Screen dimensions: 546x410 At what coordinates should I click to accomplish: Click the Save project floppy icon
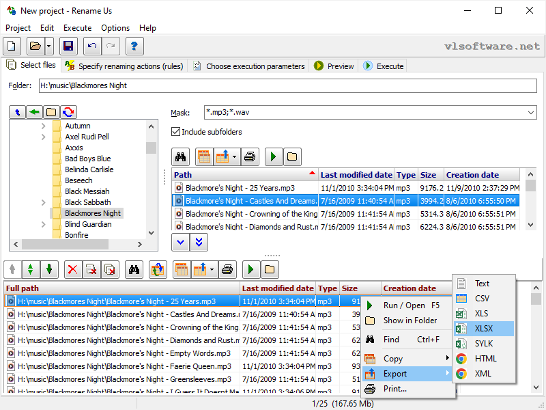[68, 46]
